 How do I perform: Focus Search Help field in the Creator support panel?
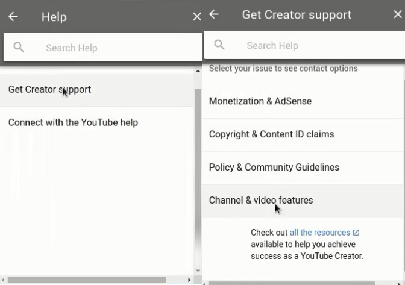tap(304, 45)
